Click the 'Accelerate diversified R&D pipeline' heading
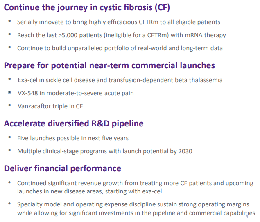 click(x=74, y=123)
